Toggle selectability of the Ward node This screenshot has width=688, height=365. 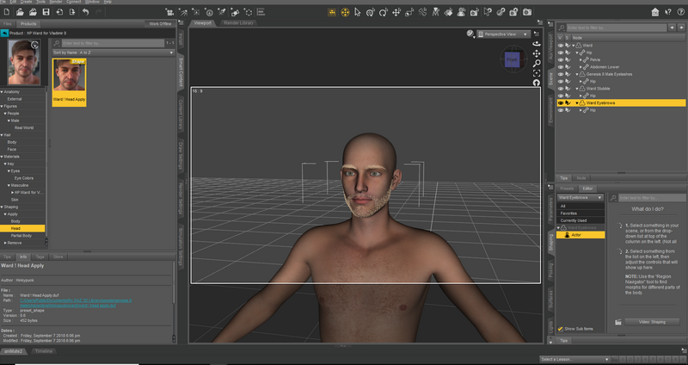568,46
